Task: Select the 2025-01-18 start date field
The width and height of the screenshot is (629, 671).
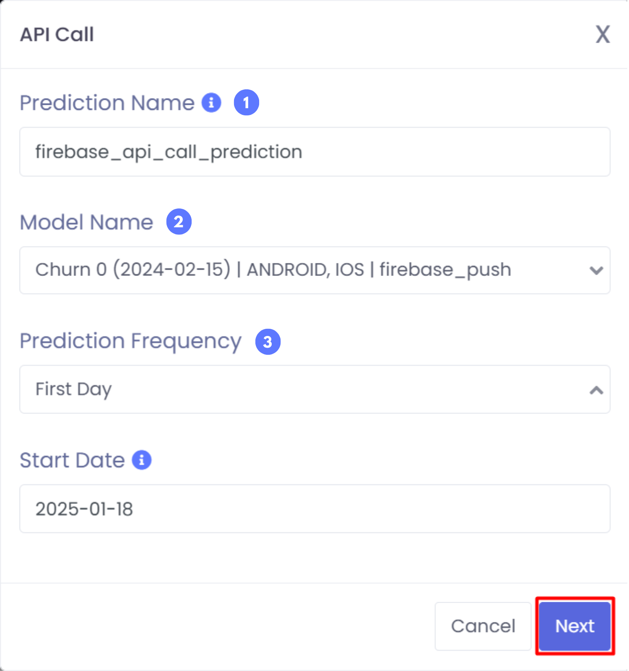Action: click(315, 509)
